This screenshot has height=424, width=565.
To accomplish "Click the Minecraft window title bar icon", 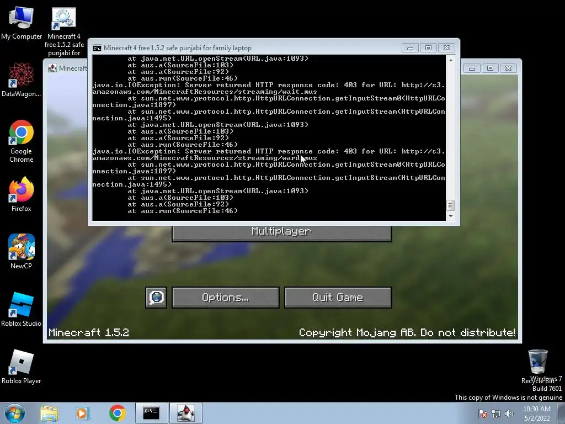I will tap(52, 68).
